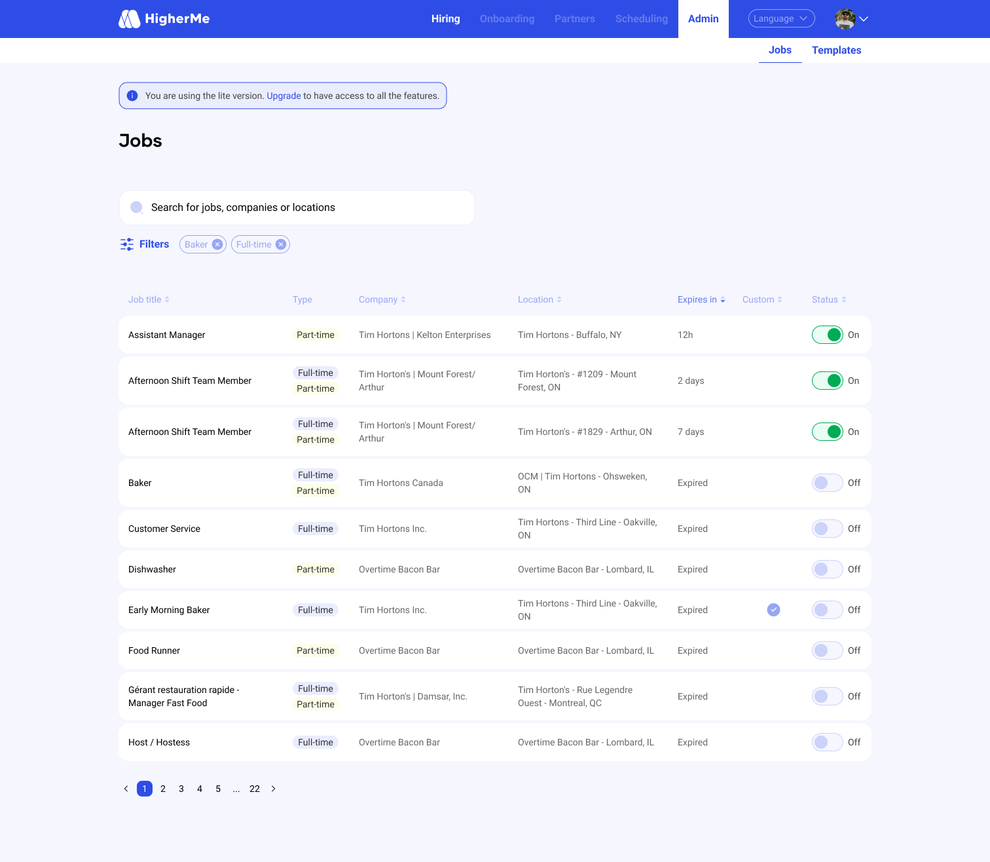
Task: Expand the user account menu chevron
Action: click(x=864, y=19)
